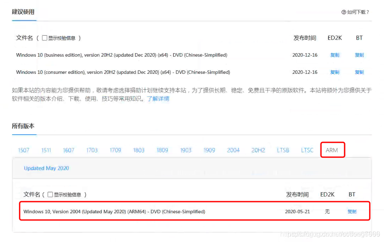Click the 发布时间 header in 所有版本 table
Image resolution: width=384 pixels, height=242 pixels.
(x=297, y=194)
